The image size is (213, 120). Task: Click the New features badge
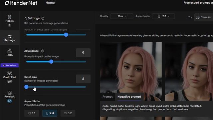click(x=10, y=65)
